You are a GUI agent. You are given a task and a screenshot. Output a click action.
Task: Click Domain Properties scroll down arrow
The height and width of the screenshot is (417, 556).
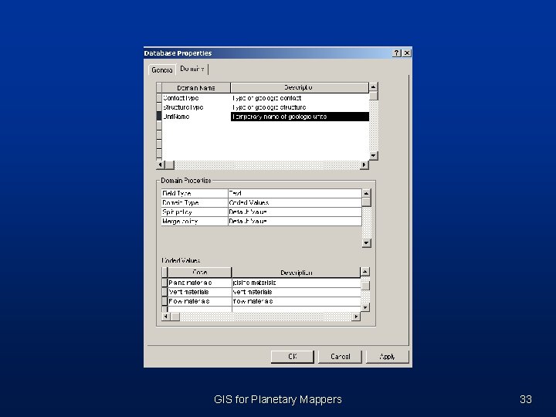pyautogui.click(x=366, y=243)
